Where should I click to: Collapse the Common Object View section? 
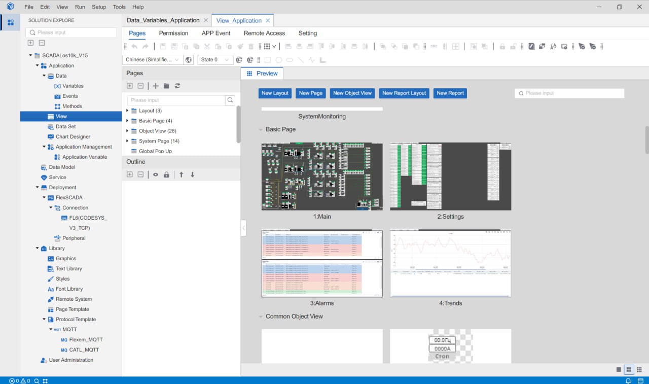point(261,317)
